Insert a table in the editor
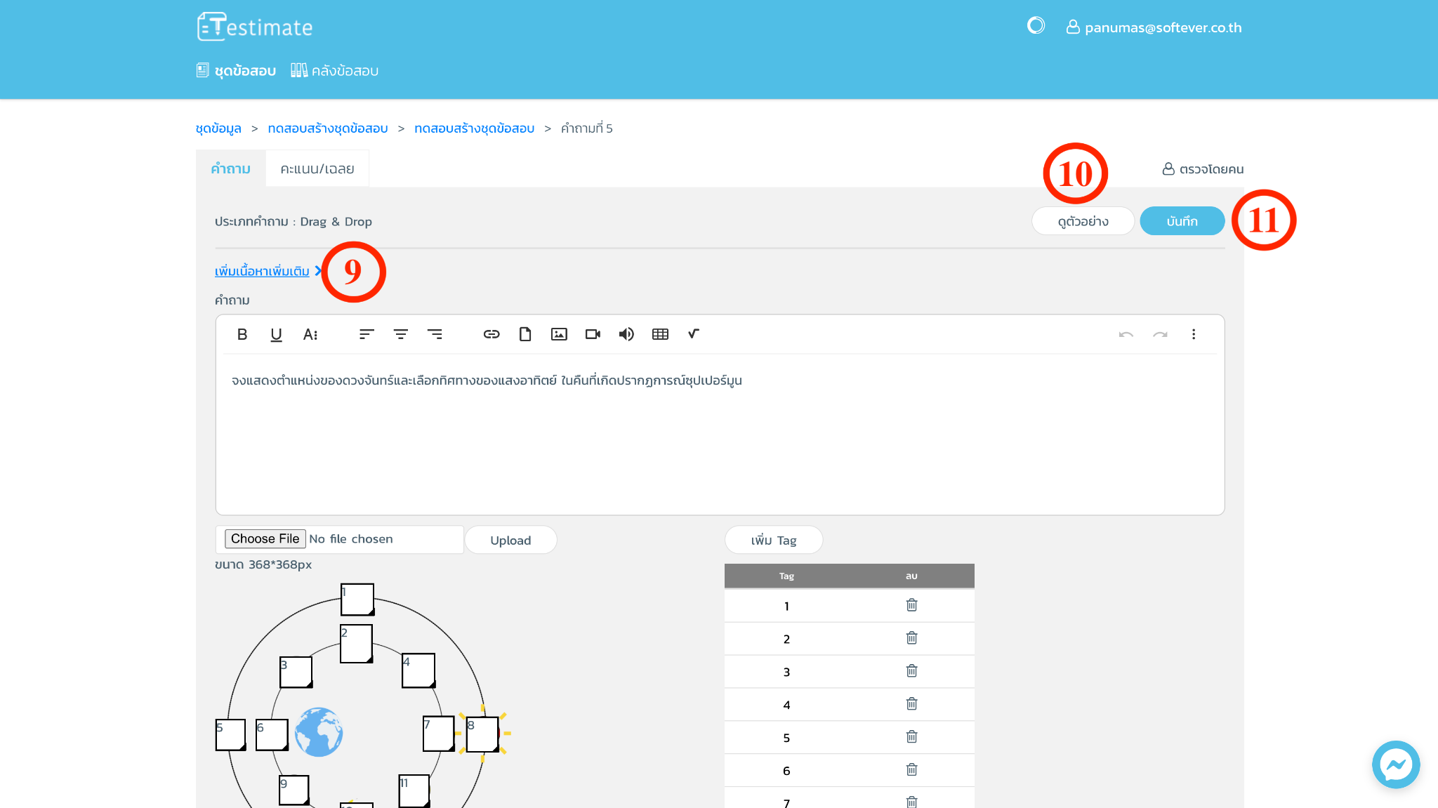The image size is (1438, 808). [x=660, y=334]
